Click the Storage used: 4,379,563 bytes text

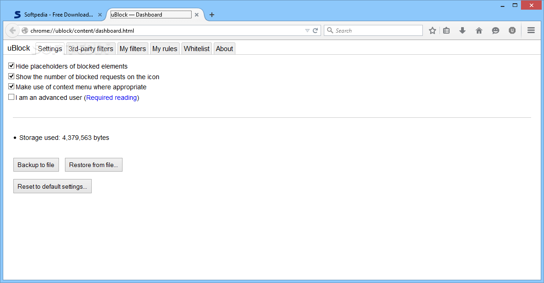(64, 138)
